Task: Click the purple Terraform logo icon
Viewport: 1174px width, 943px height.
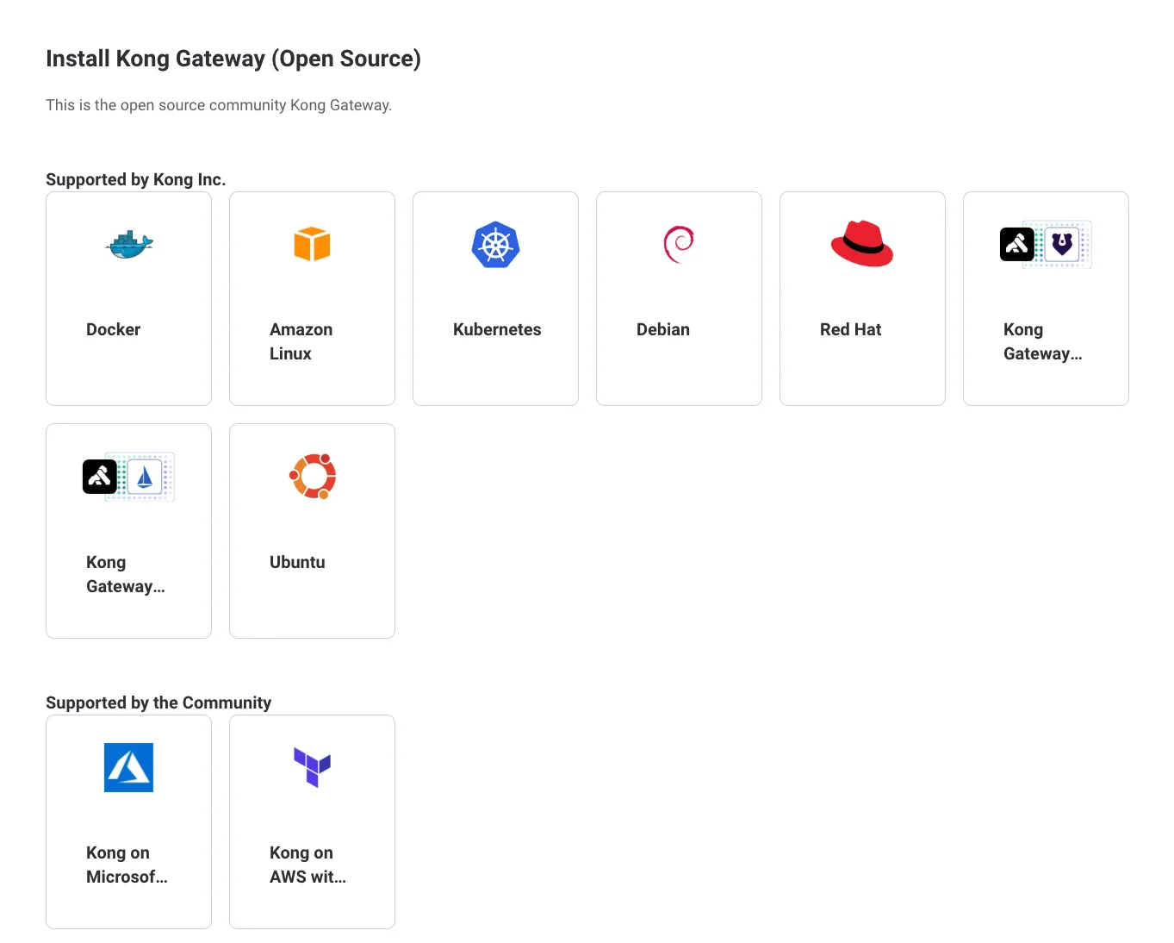Action: pyautogui.click(x=312, y=767)
